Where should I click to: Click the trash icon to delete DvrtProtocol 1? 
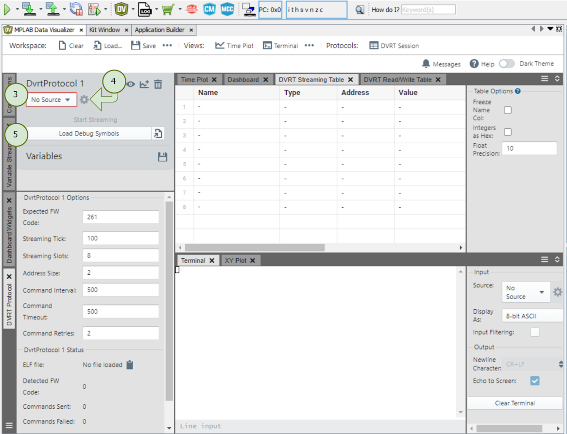pyautogui.click(x=158, y=84)
